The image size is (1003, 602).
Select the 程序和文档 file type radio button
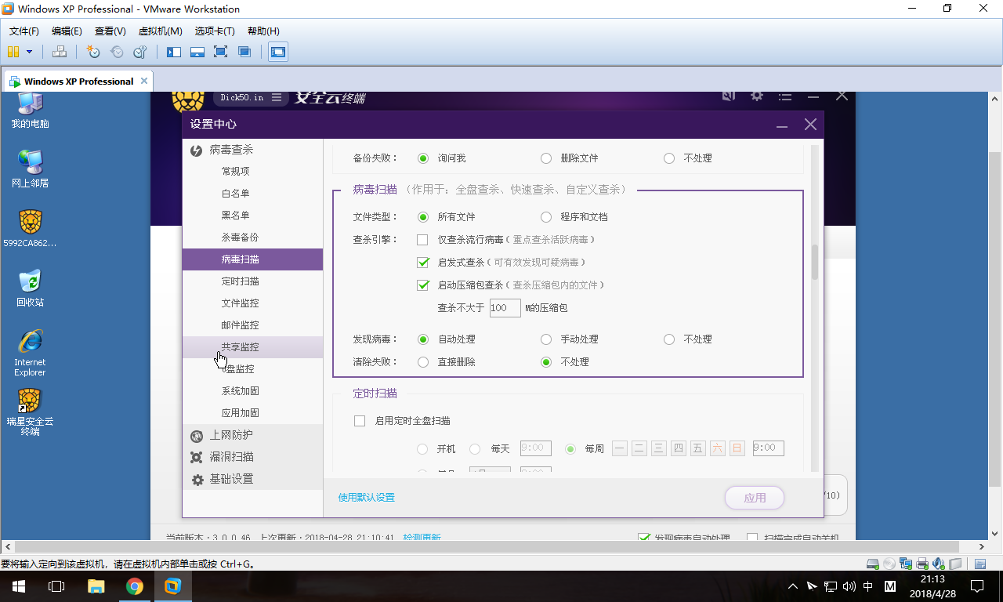(546, 217)
